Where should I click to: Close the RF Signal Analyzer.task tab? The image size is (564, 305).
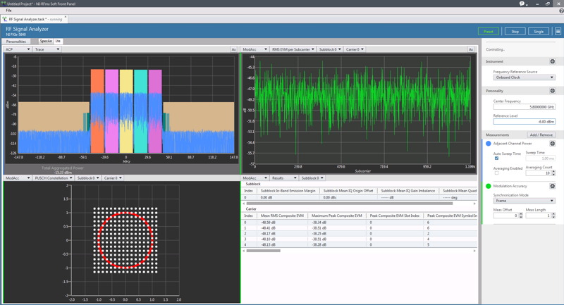66,18
